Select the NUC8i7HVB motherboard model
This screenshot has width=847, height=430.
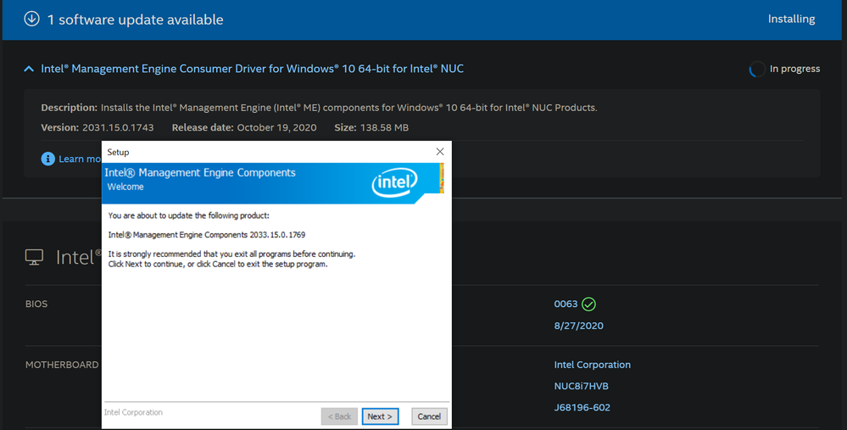click(581, 386)
